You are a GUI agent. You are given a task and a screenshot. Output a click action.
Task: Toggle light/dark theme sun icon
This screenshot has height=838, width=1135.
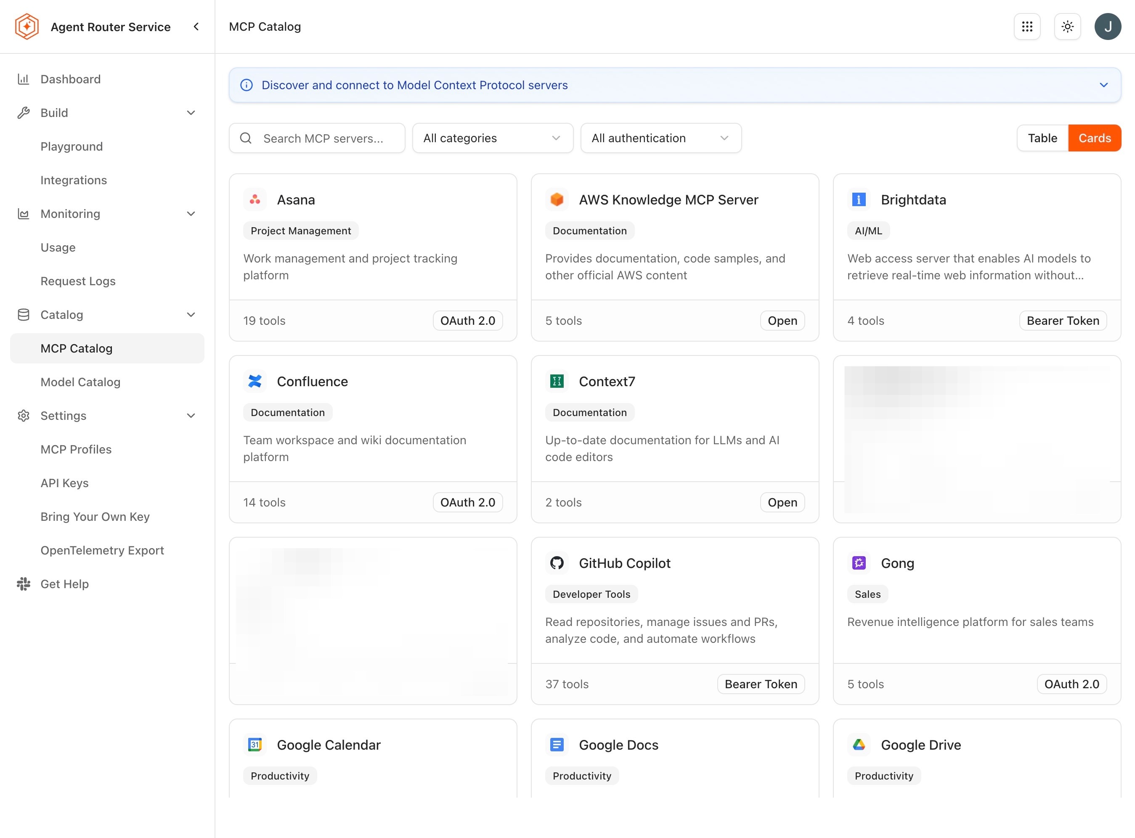coord(1068,27)
